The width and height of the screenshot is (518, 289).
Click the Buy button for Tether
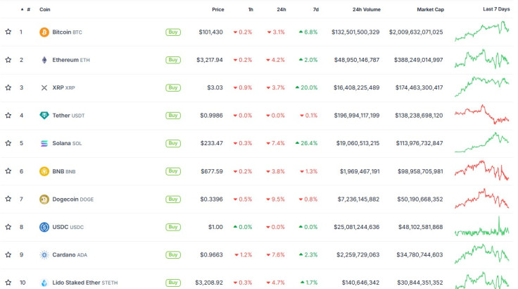tap(173, 116)
